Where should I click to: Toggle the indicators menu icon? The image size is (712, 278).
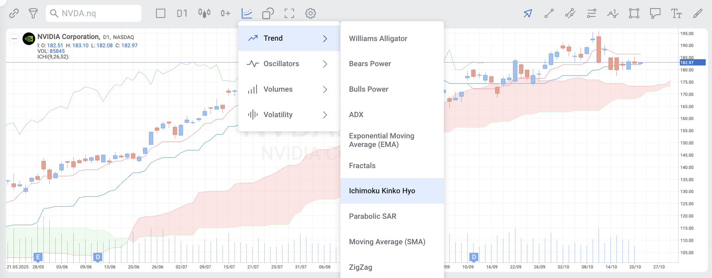(x=247, y=14)
